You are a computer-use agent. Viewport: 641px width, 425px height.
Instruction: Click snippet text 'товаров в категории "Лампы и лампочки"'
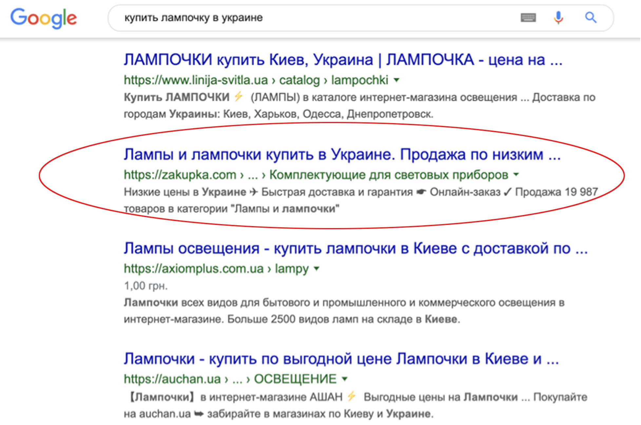(231, 208)
